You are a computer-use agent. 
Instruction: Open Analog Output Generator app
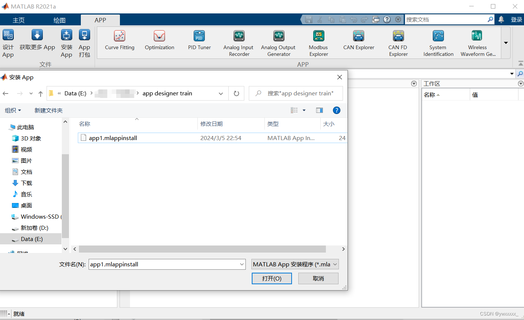click(279, 44)
